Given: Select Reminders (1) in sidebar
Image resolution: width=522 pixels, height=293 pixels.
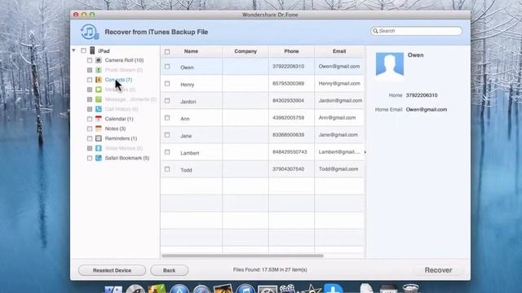Looking at the screenshot, I should coord(121,138).
